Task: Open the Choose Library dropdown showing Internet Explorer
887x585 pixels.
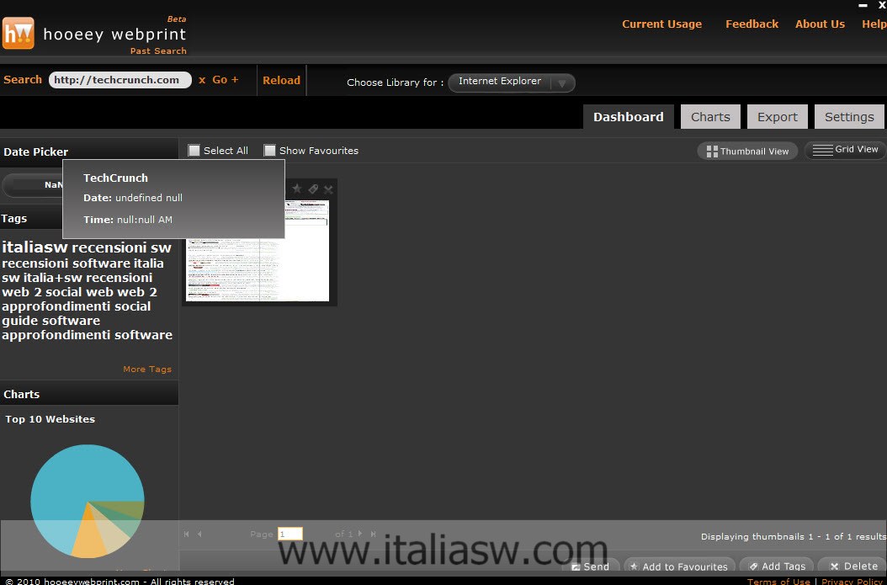Action: coord(512,82)
